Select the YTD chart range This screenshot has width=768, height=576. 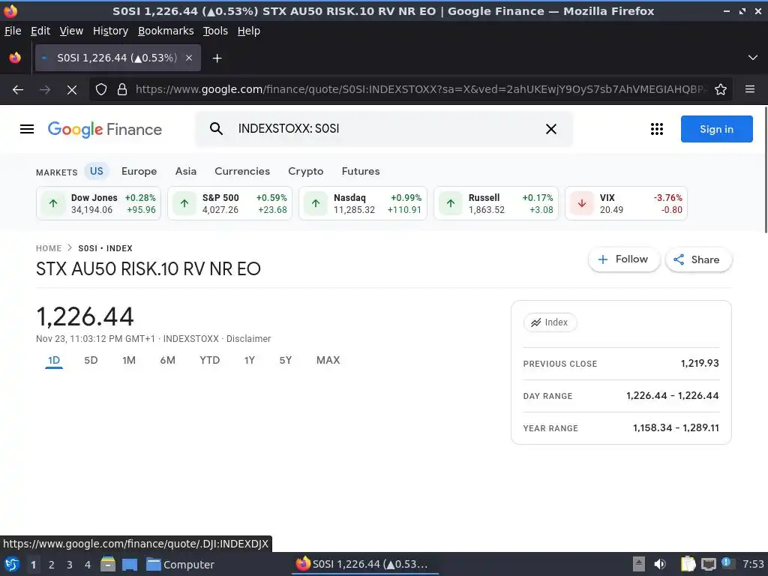pyautogui.click(x=210, y=361)
